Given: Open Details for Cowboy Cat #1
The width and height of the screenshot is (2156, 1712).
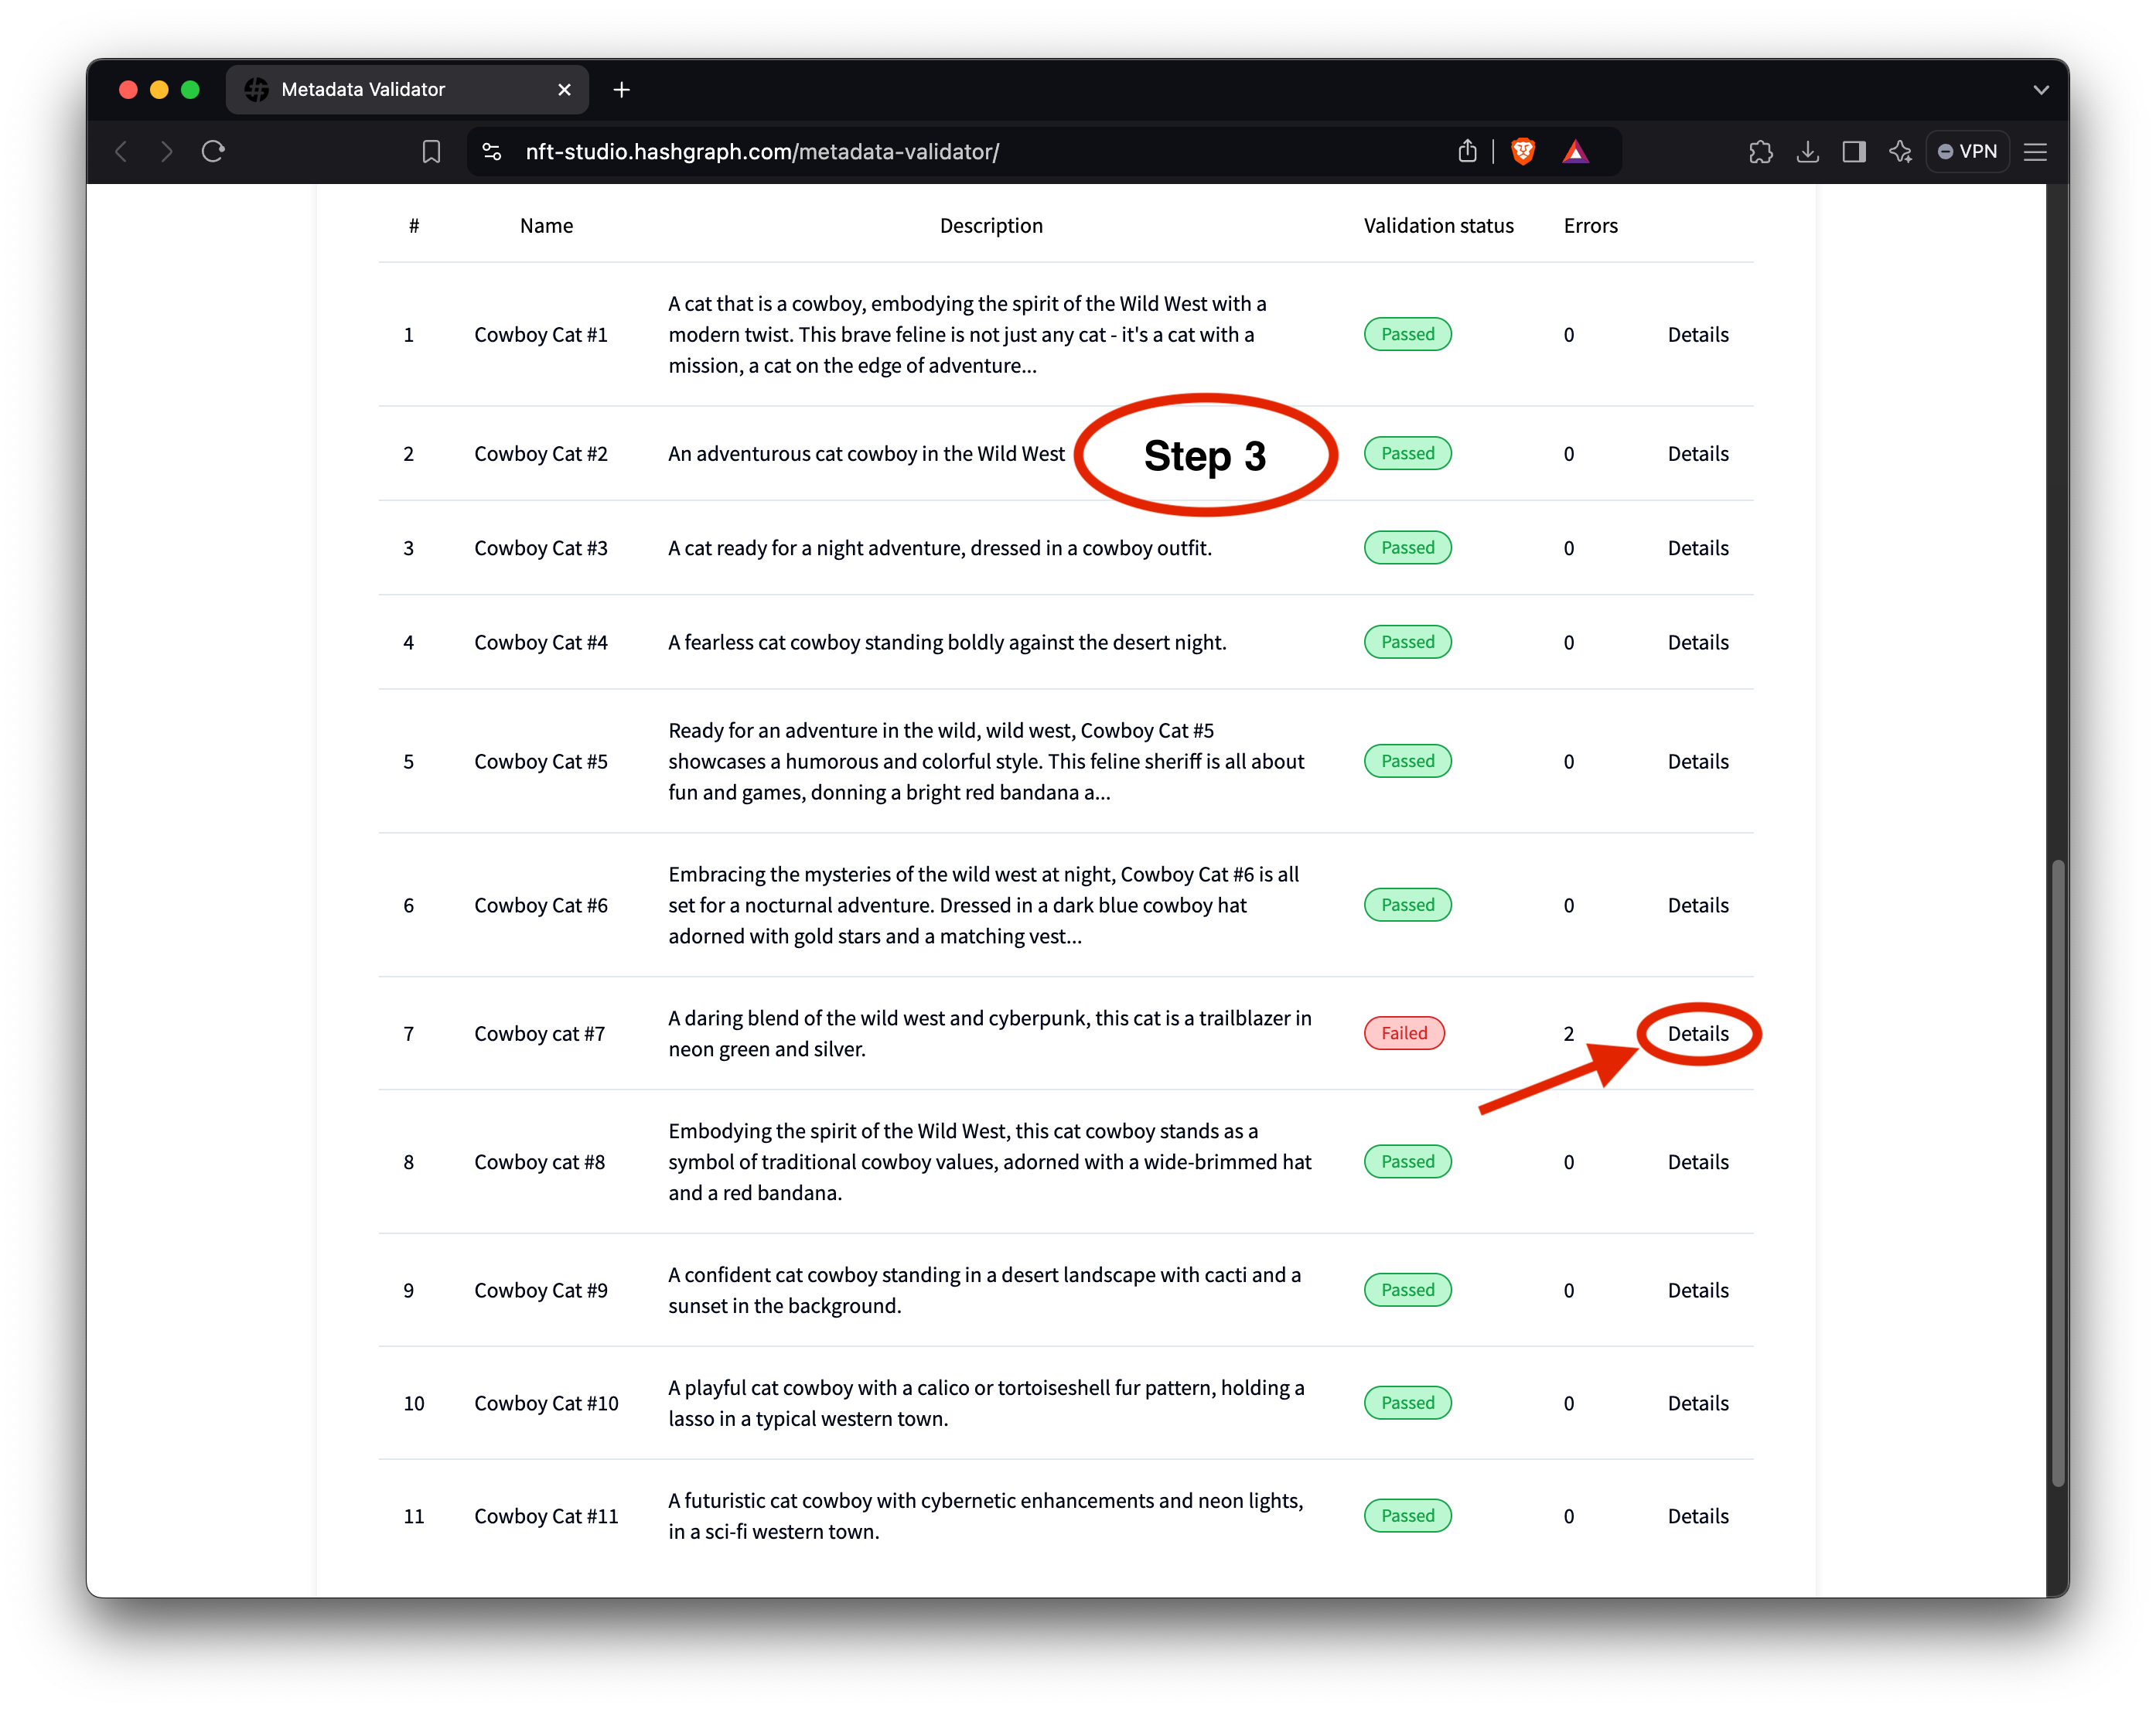Looking at the screenshot, I should pos(1697,335).
